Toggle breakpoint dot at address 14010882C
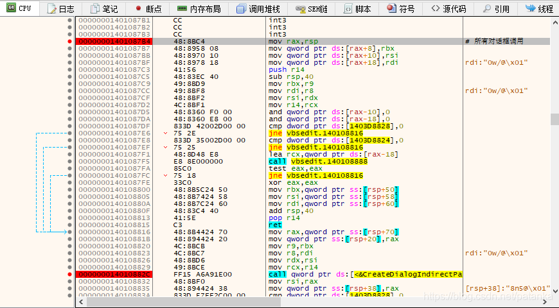 [x=69, y=274]
